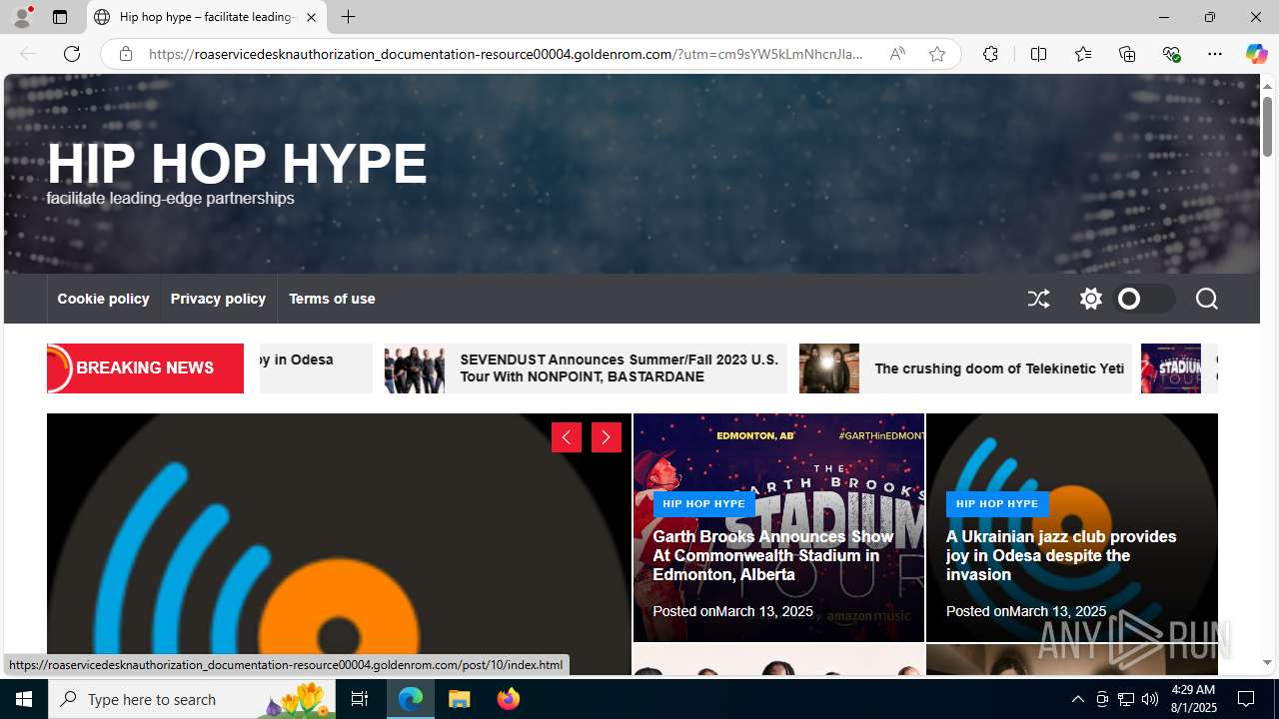Close the Hip hop hype tab

point(311,17)
